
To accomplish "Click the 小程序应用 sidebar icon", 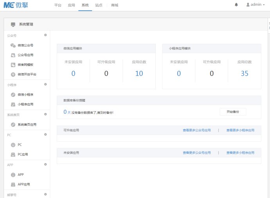I will tap(13, 104).
